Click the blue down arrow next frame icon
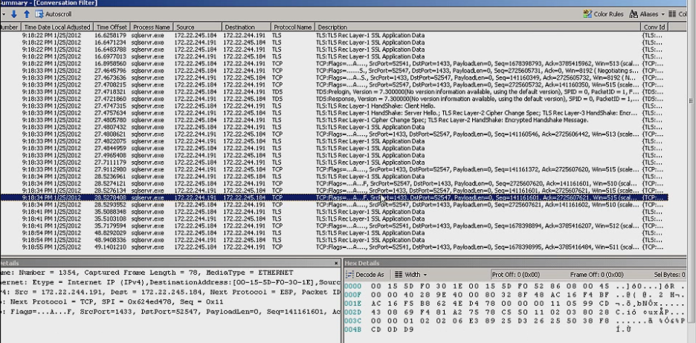This screenshot has height=343, width=696. tap(13, 14)
